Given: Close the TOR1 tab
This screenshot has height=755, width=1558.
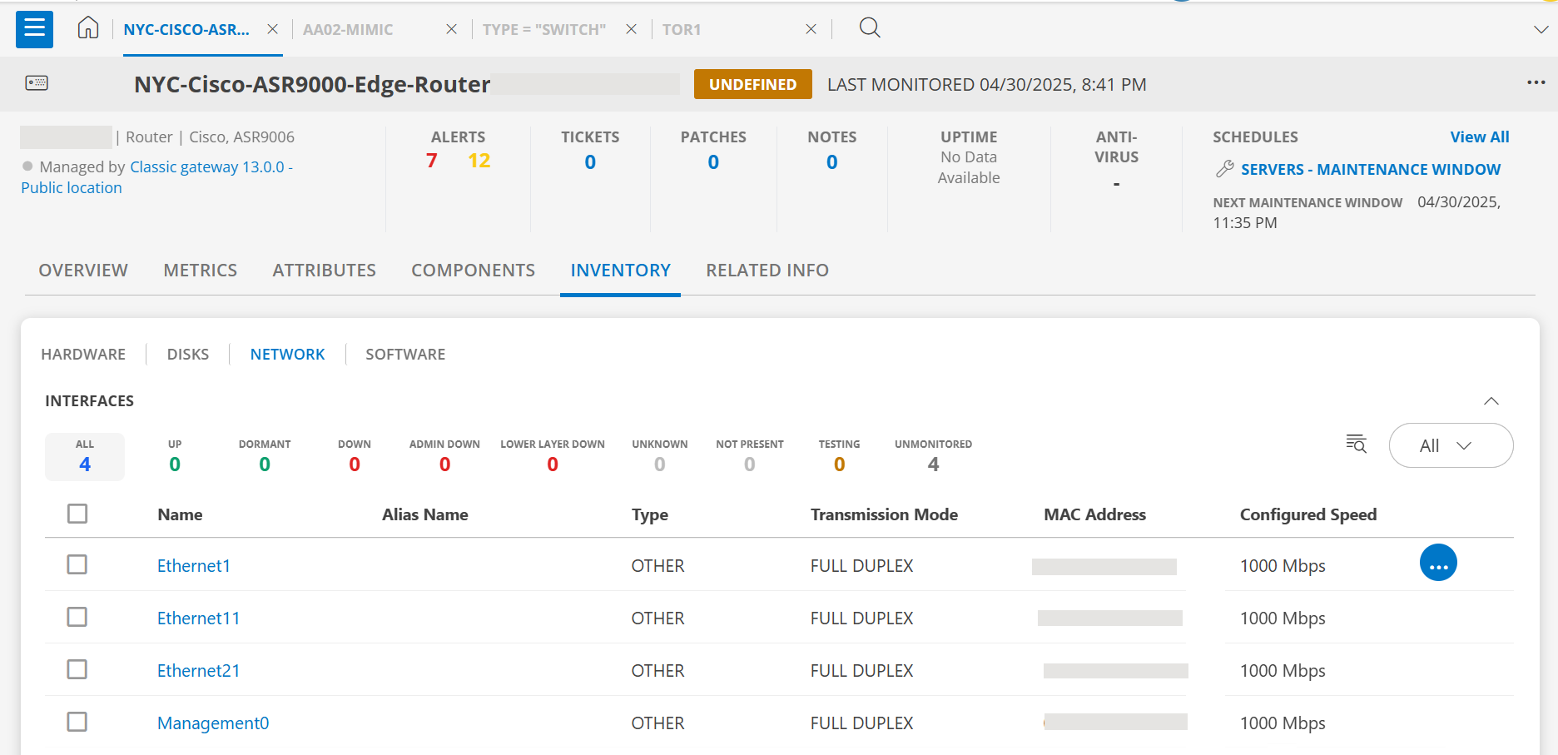Looking at the screenshot, I should click(x=811, y=29).
